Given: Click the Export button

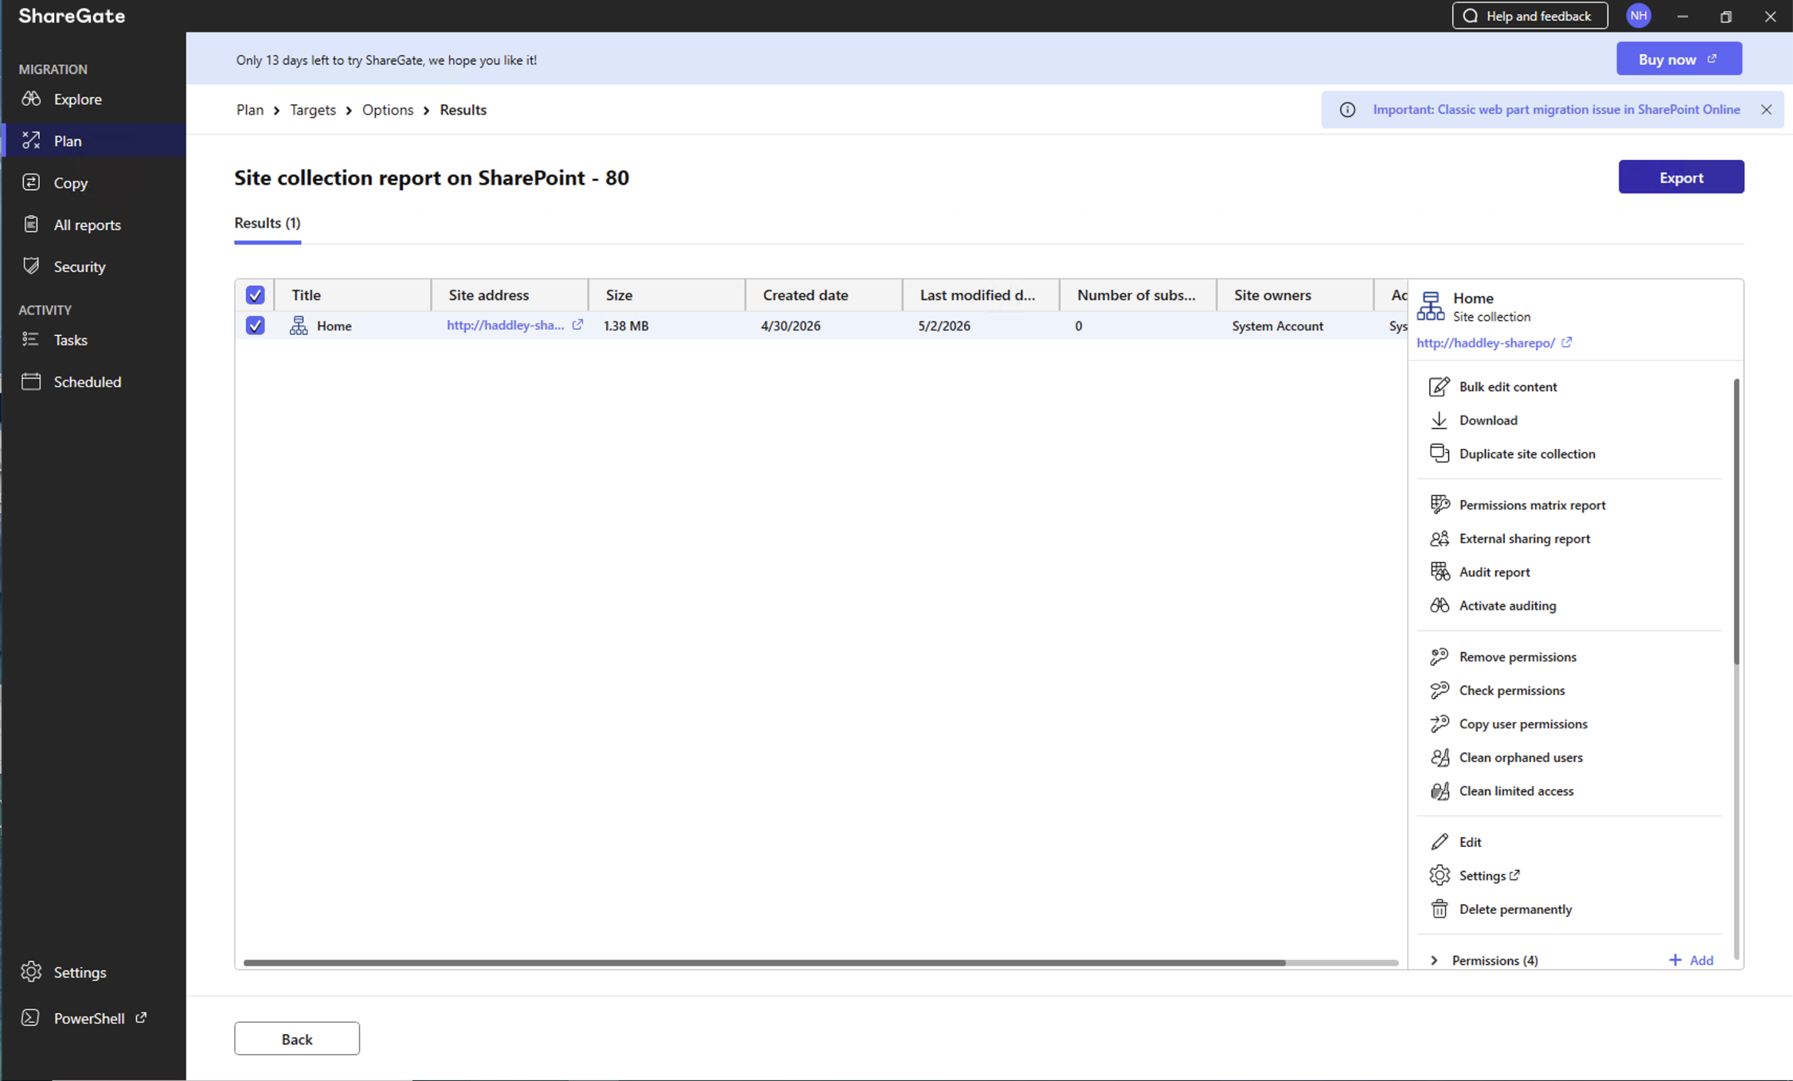Looking at the screenshot, I should point(1681,177).
